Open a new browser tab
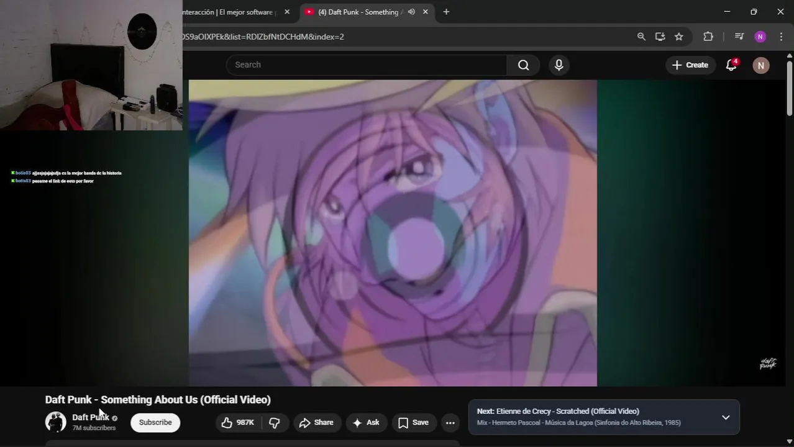The height and width of the screenshot is (447, 794). pyautogui.click(x=446, y=12)
